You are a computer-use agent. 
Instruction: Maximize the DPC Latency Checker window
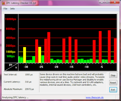coord(107,2)
